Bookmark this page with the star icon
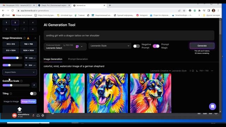This screenshot has width=226, height=127. pyautogui.click(x=184, y=11)
